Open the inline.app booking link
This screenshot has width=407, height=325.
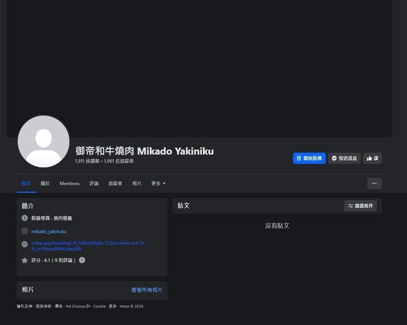click(x=88, y=246)
